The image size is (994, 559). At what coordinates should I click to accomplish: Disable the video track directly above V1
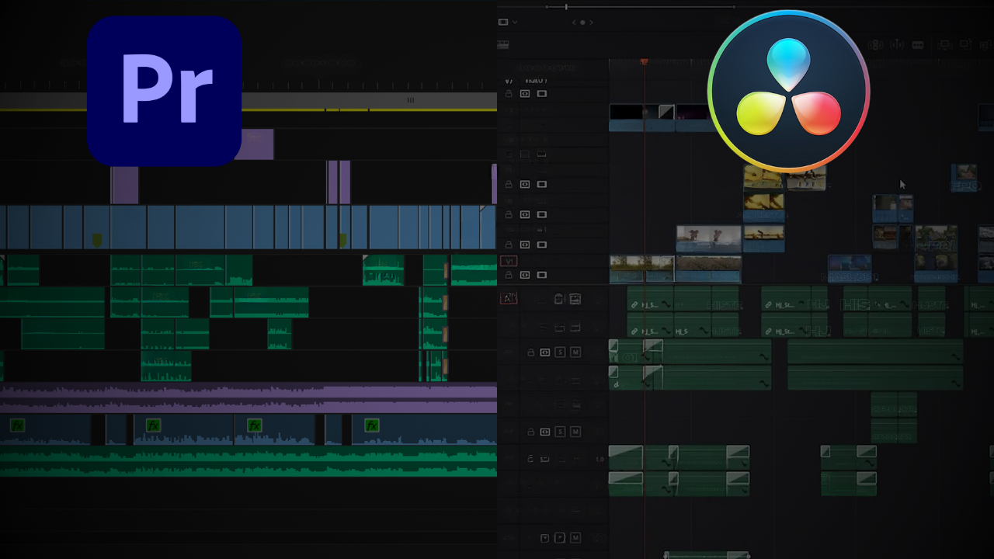point(542,245)
